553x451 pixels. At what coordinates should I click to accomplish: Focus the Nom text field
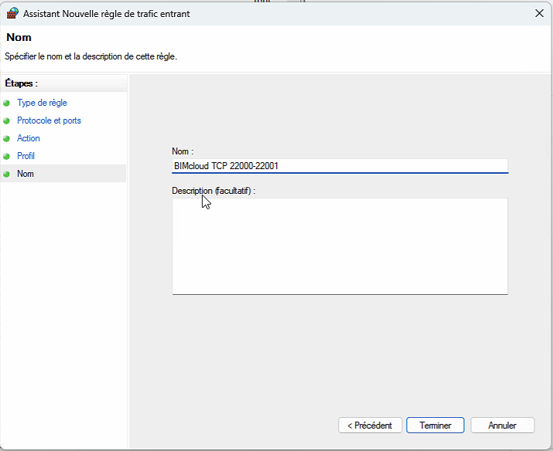(340, 166)
